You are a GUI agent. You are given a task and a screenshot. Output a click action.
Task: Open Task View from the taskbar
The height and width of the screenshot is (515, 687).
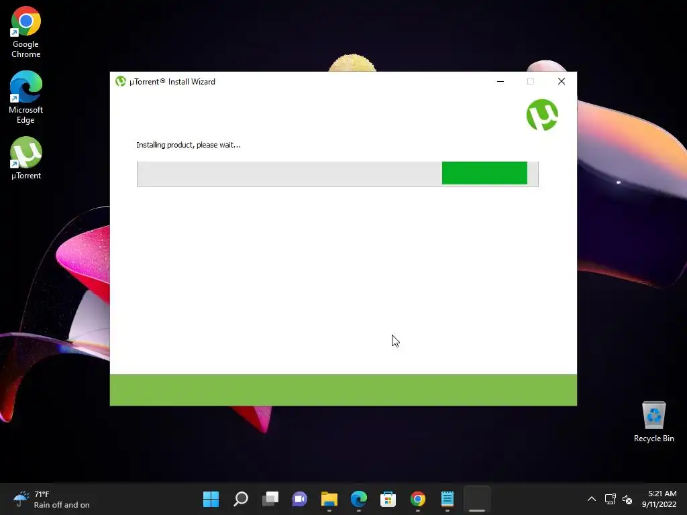pyautogui.click(x=270, y=499)
